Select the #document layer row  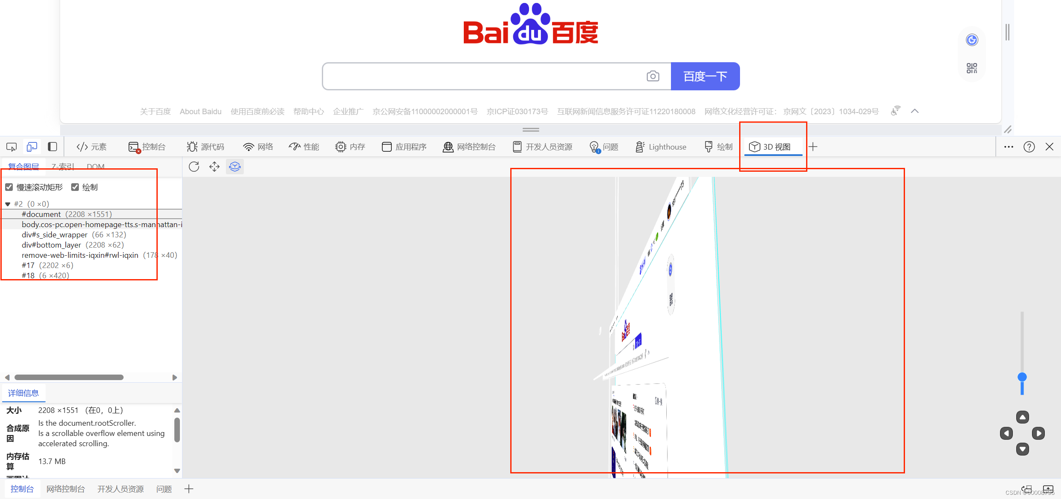point(91,214)
